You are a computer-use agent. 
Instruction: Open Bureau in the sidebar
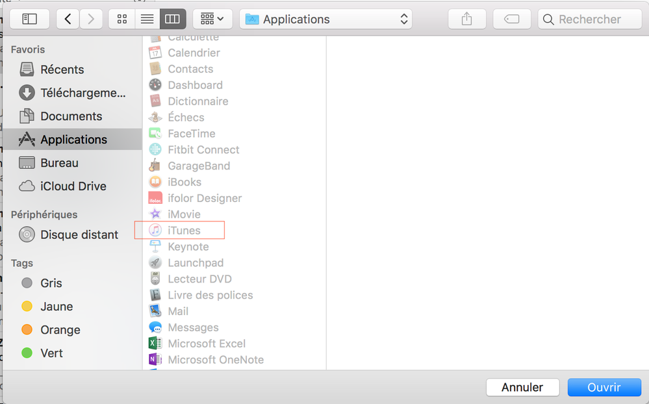(x=72, y=163)
